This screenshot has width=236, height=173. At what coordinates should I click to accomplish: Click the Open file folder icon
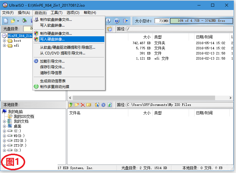click(13, 21)
